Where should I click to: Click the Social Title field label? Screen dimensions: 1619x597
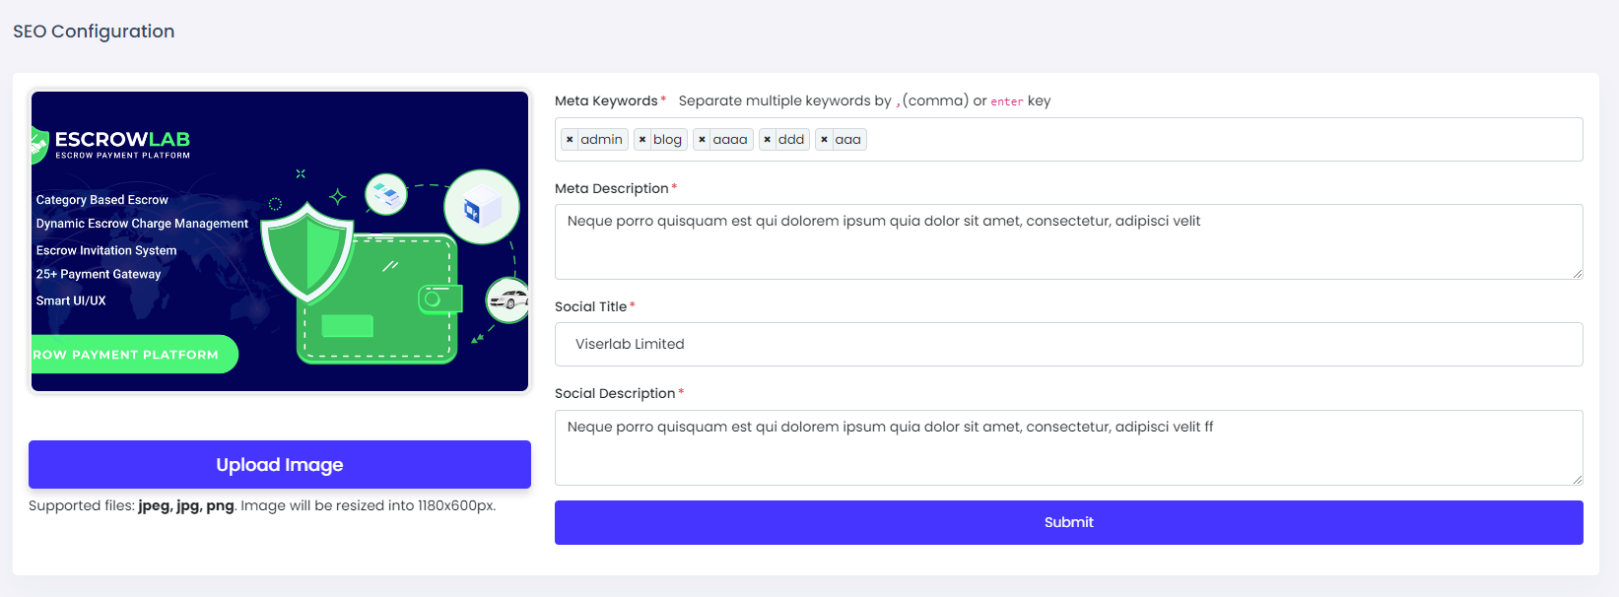tap(590, 306)
